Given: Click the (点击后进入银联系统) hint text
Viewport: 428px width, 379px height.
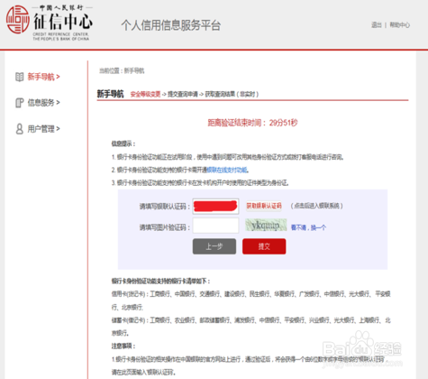Looking at the screenshot, I should coord(316,206).
